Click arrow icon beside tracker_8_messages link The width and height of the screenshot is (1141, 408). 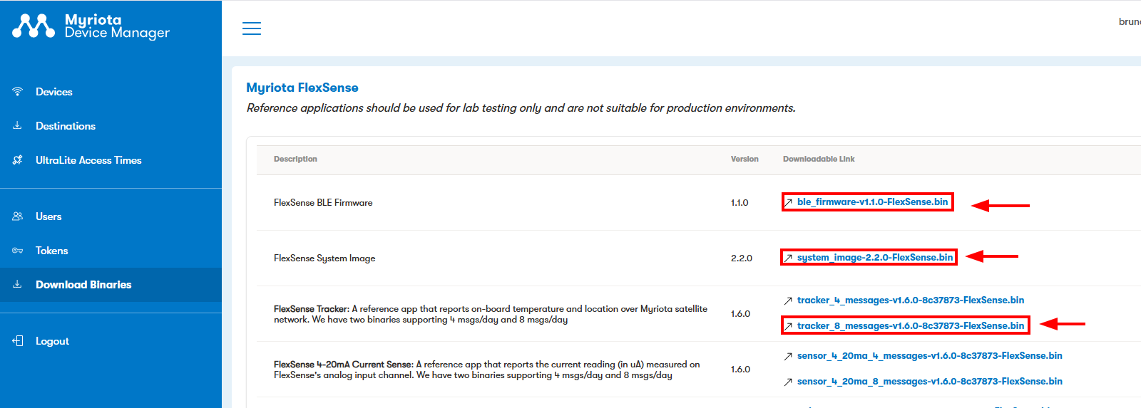pos(788,326)
